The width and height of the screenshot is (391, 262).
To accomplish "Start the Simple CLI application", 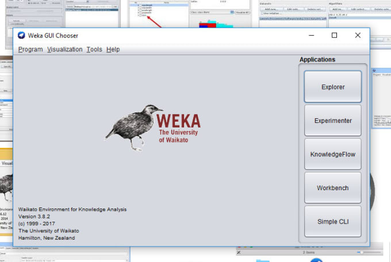I will tap(333, 221).
